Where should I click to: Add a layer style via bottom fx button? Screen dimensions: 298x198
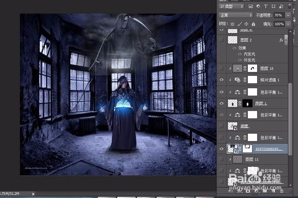[239, 191]
